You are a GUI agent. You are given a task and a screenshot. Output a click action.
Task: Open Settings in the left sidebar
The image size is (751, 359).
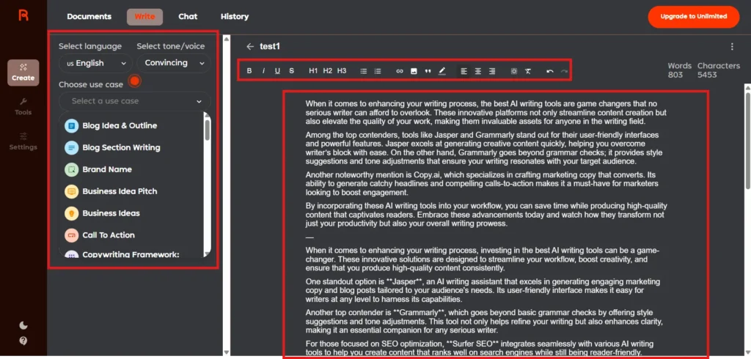(x=23, y=141)
